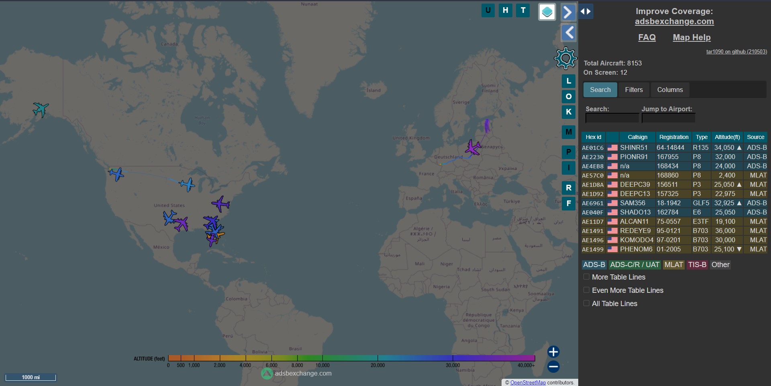Open tar1090 on github link

click(x=736, y=51)
